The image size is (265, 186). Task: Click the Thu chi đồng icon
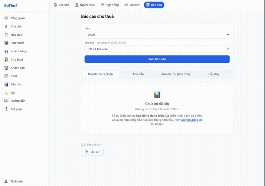pos(6,26)
